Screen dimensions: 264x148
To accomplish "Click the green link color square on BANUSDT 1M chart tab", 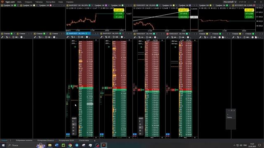I will tap(90, 5).
